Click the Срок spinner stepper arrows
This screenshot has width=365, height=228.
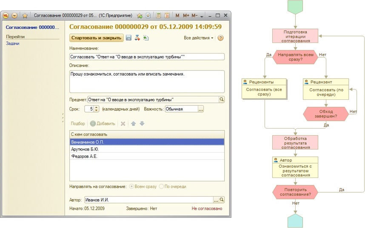[x=96, y=109]
